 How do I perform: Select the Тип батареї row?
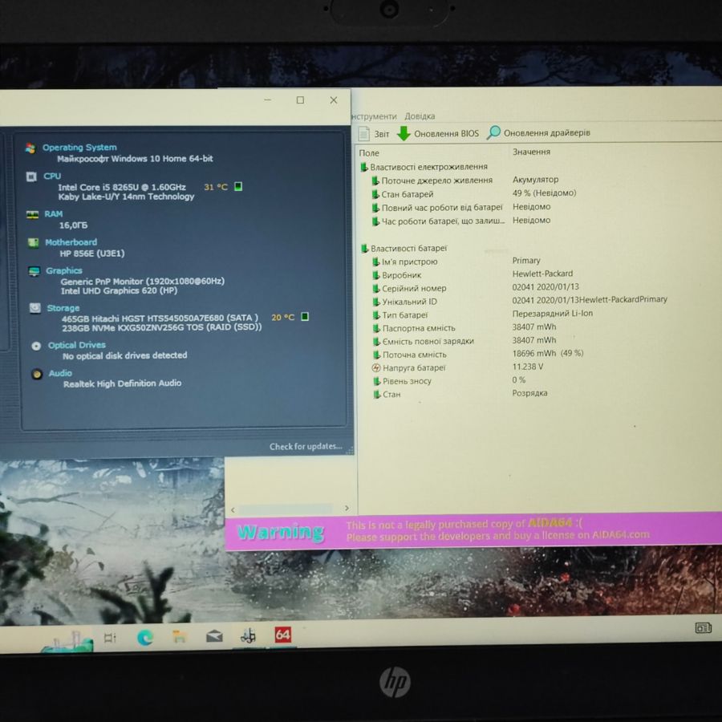point(482,314)
